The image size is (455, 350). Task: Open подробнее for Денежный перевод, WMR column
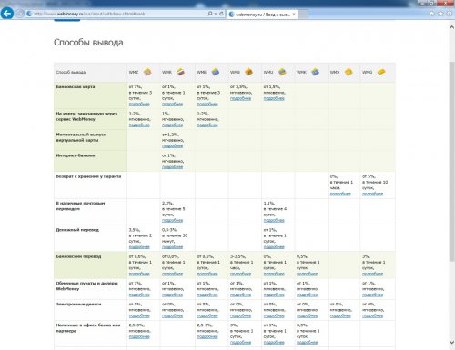pyautogui.click(x=172, y=247)
